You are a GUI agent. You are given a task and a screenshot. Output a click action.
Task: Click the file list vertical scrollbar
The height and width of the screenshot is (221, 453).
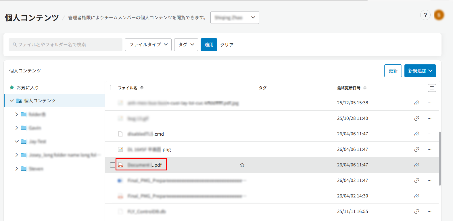tap(440, 159)
